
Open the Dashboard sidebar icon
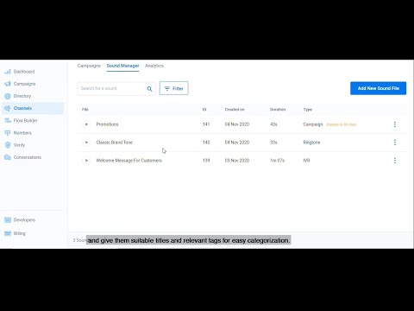[x=8, y=72]
